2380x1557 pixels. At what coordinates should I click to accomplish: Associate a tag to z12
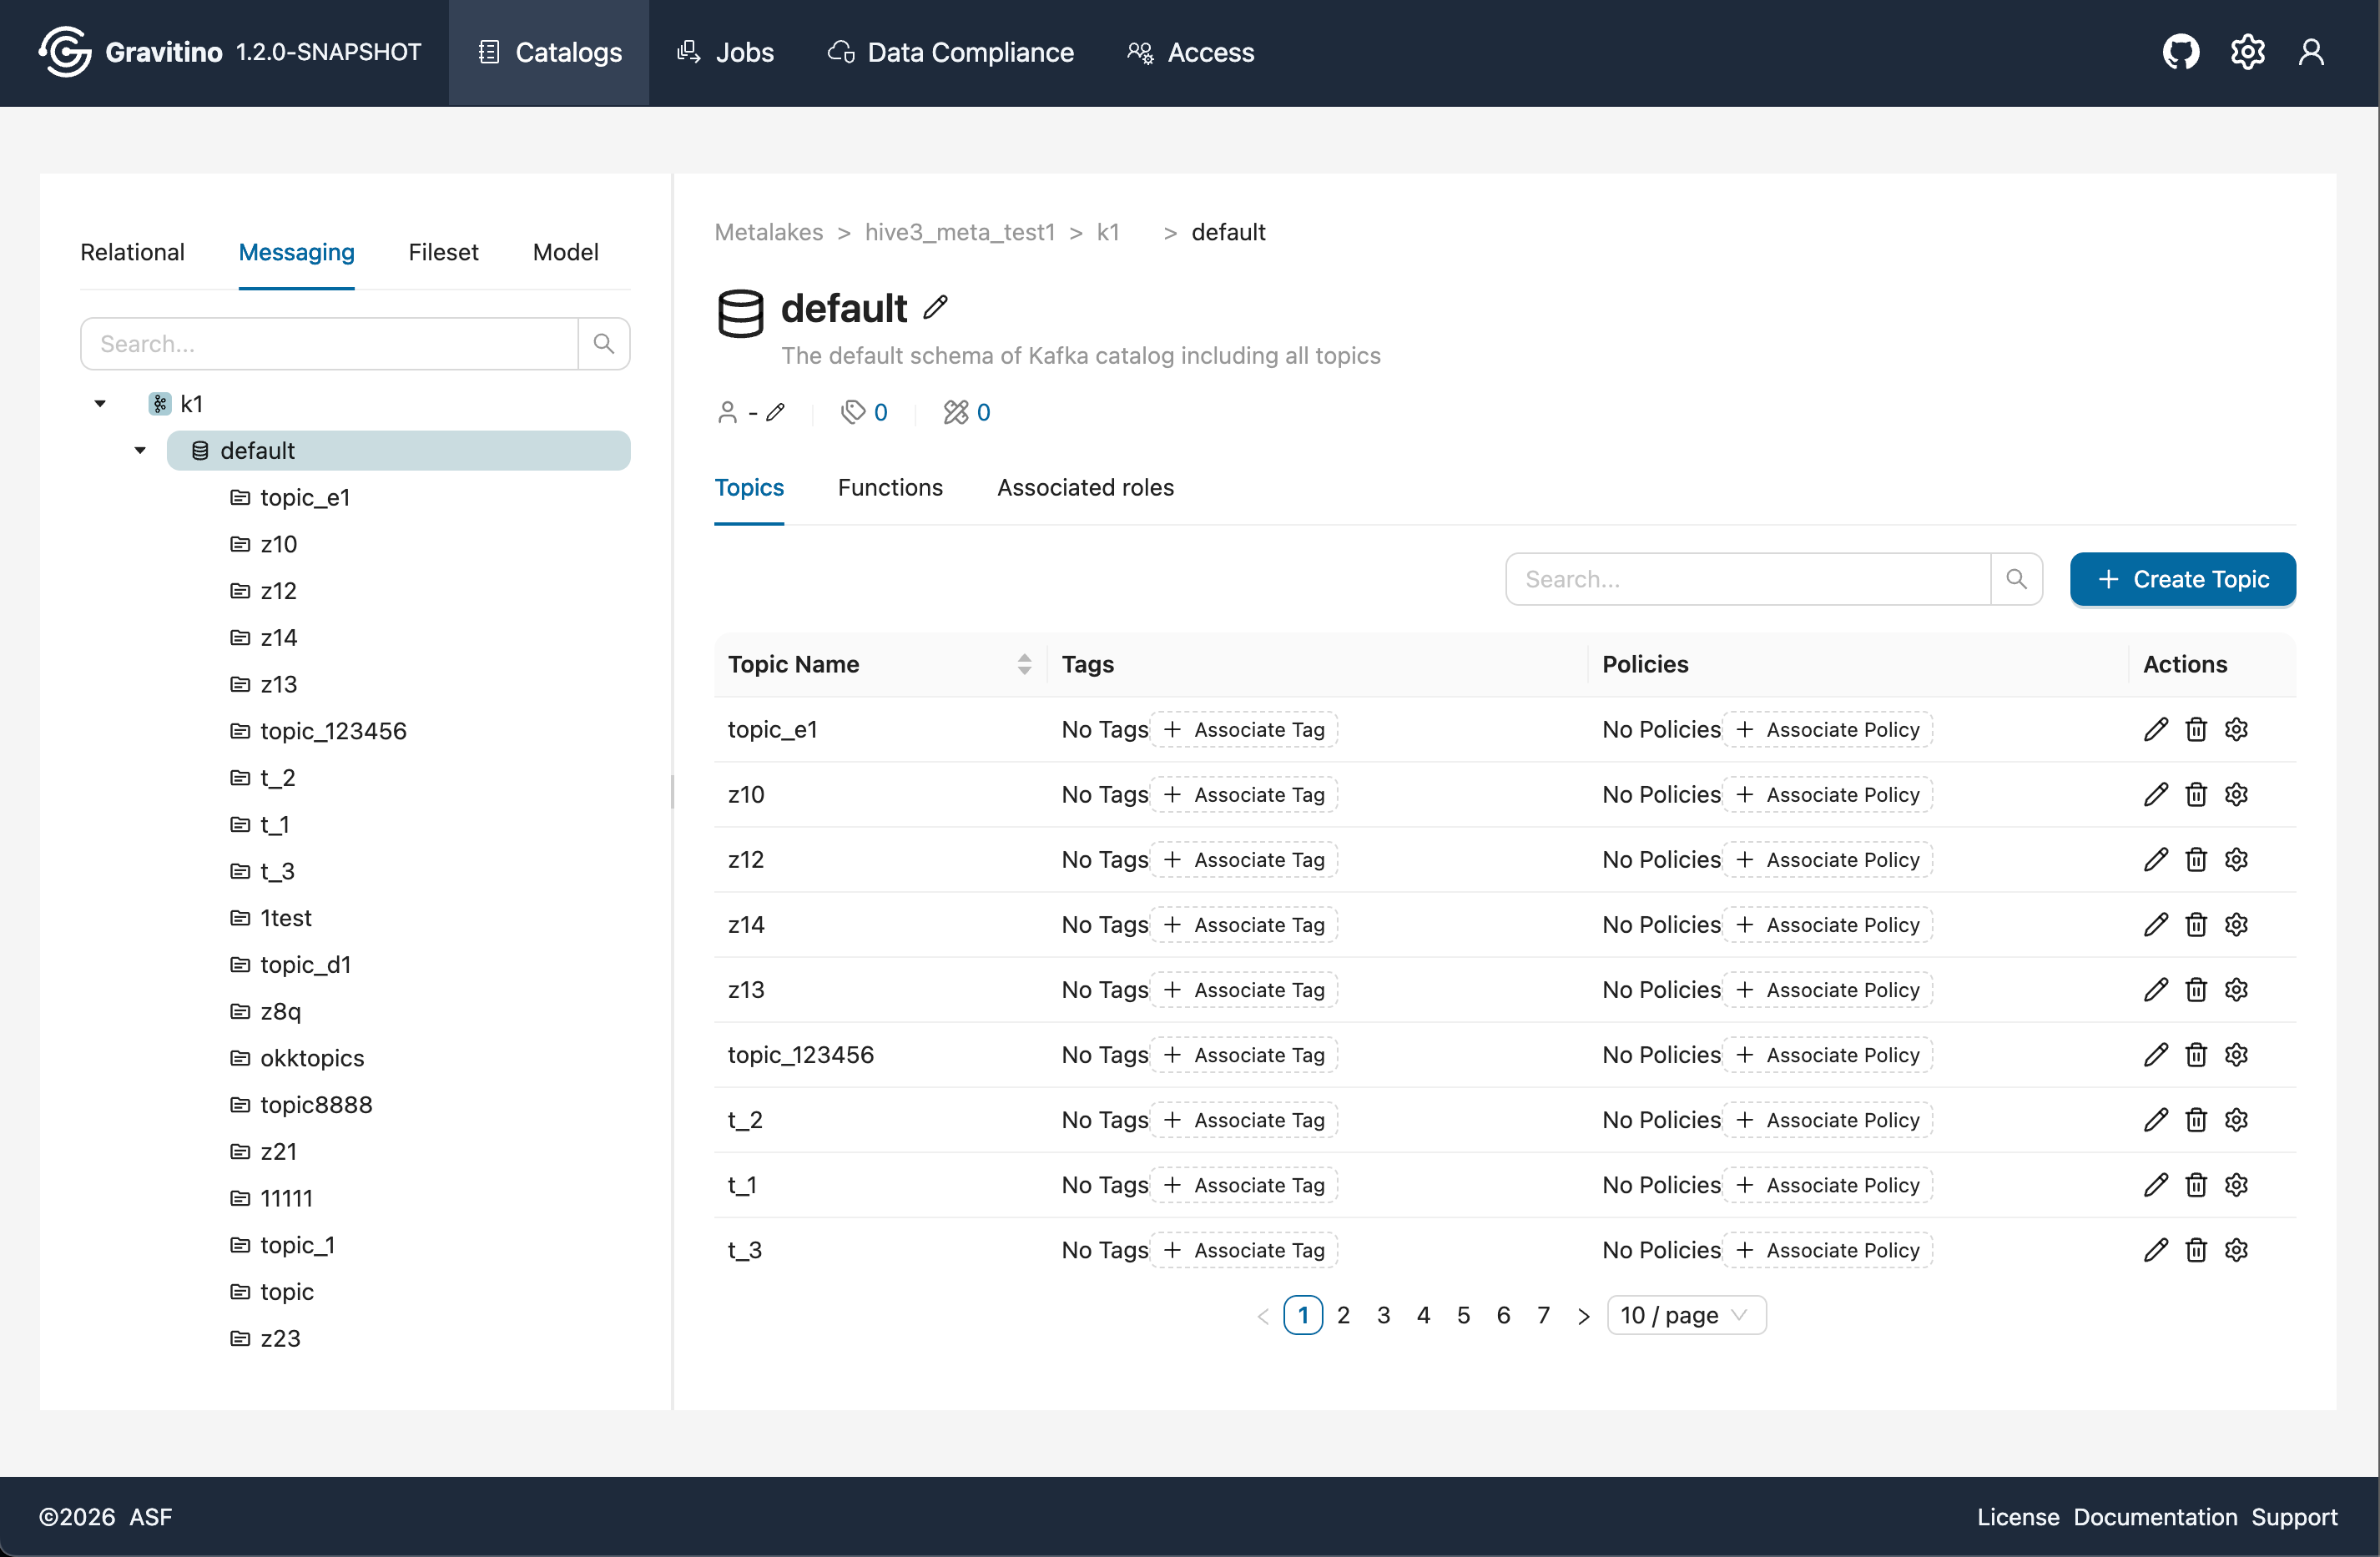(x=1245, y=859)
